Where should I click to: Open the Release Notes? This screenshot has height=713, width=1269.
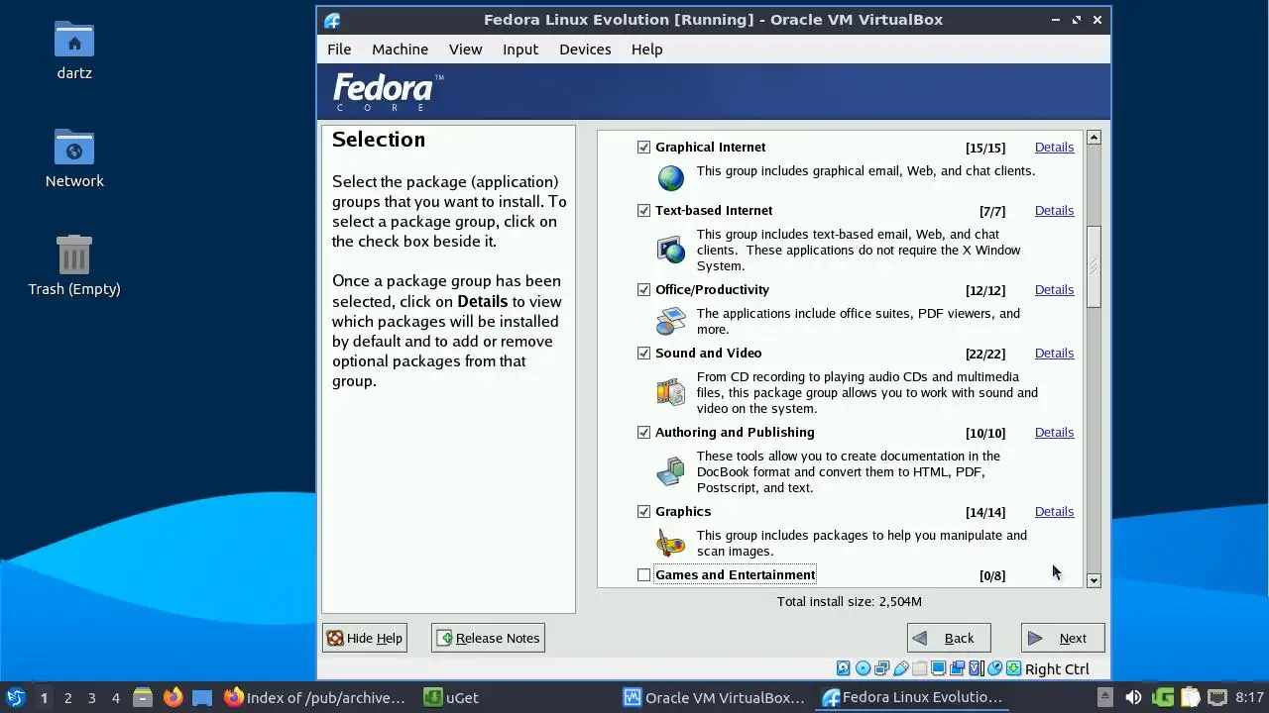click(x=488, y=638)
